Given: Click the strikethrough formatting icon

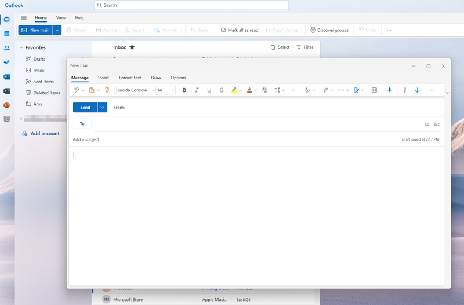Looking at the screenshot, I should [222, 90].
